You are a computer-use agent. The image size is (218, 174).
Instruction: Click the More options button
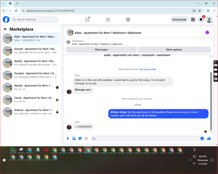[174, 50]
